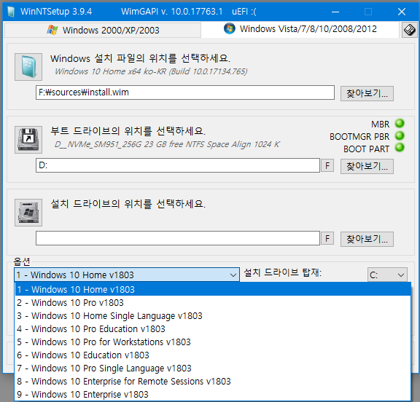Open the tools icon beside the Vista tab
Viewport: 420px width, 402px height.
409,30
